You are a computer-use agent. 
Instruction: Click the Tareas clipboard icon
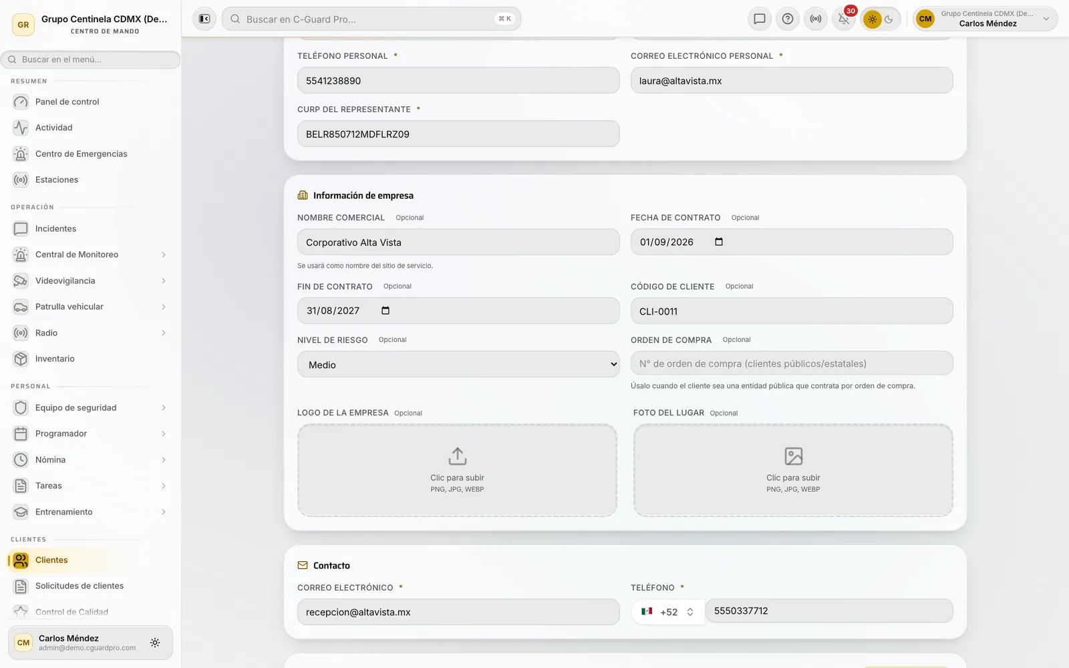(x=21, y=486)
